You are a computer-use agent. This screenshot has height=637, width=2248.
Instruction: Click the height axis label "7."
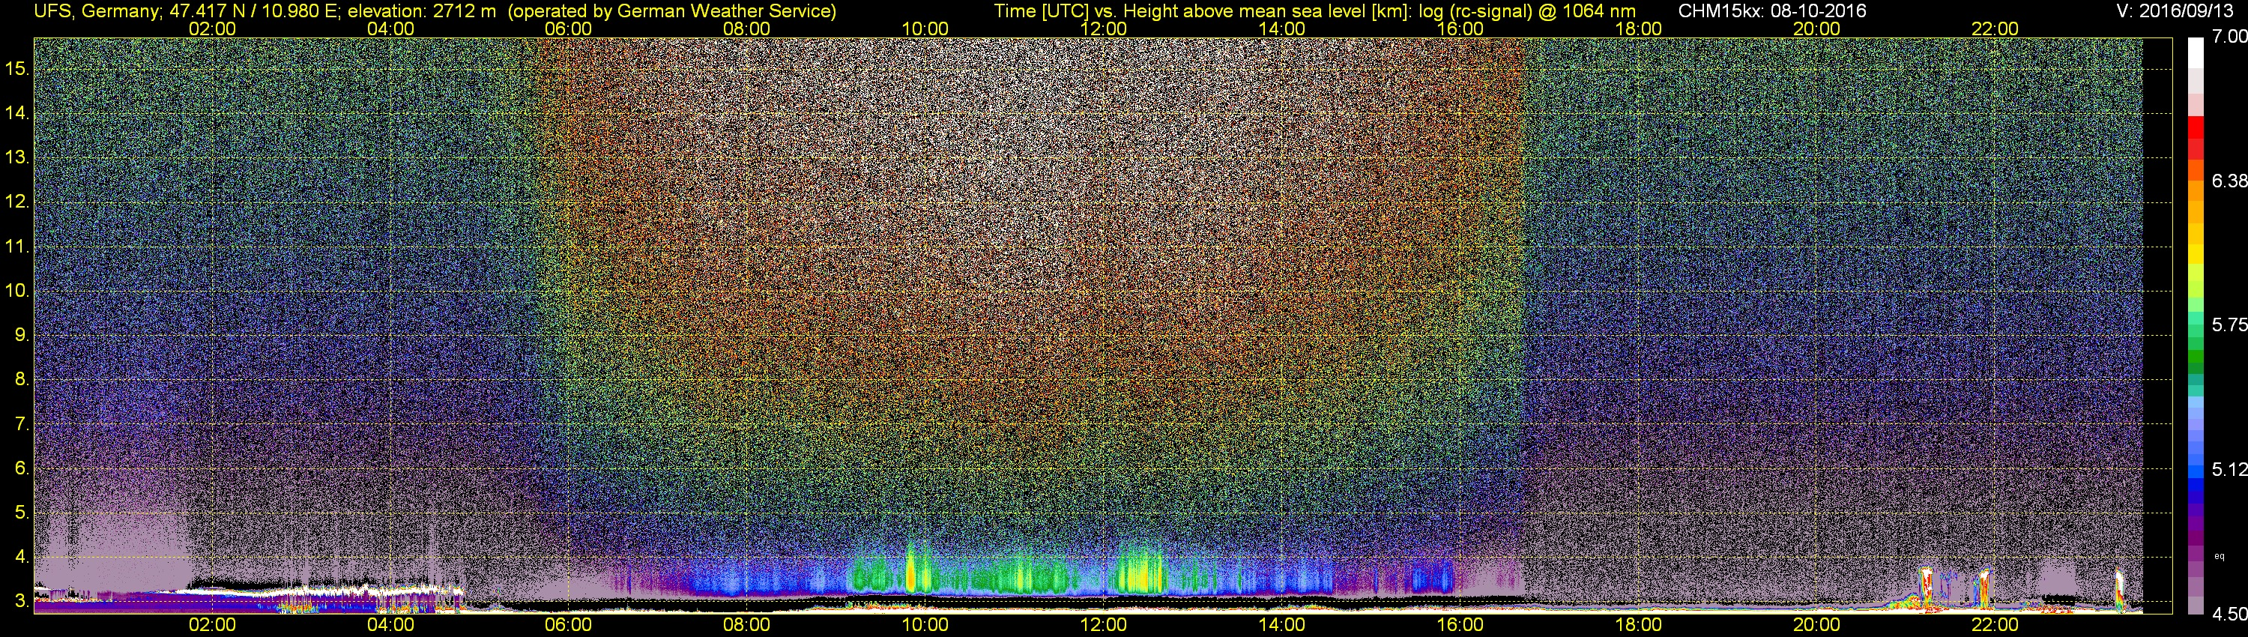[21, 424]
